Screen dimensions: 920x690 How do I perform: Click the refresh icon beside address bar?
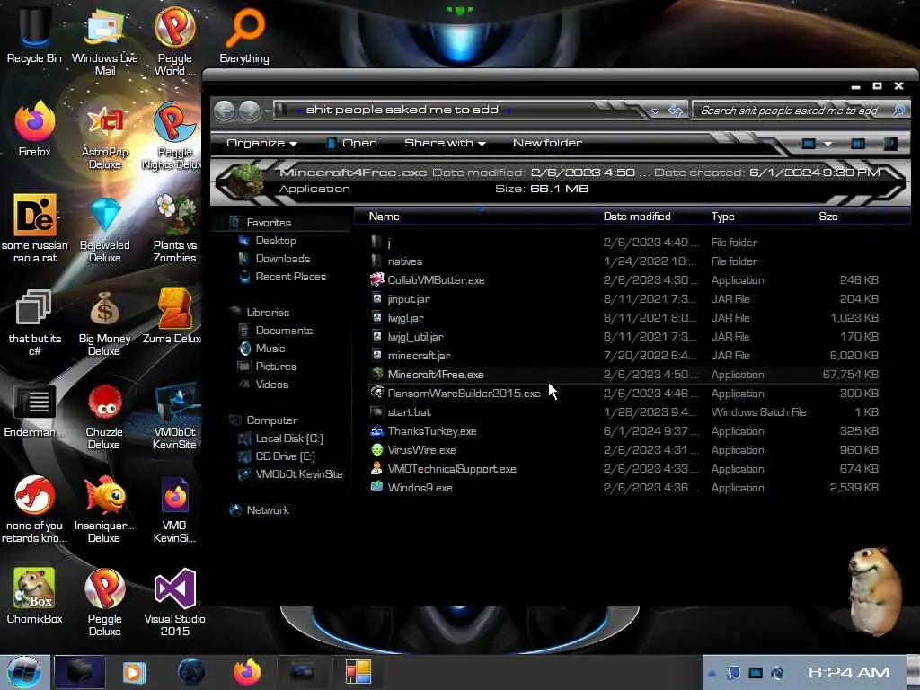(676, 111)
